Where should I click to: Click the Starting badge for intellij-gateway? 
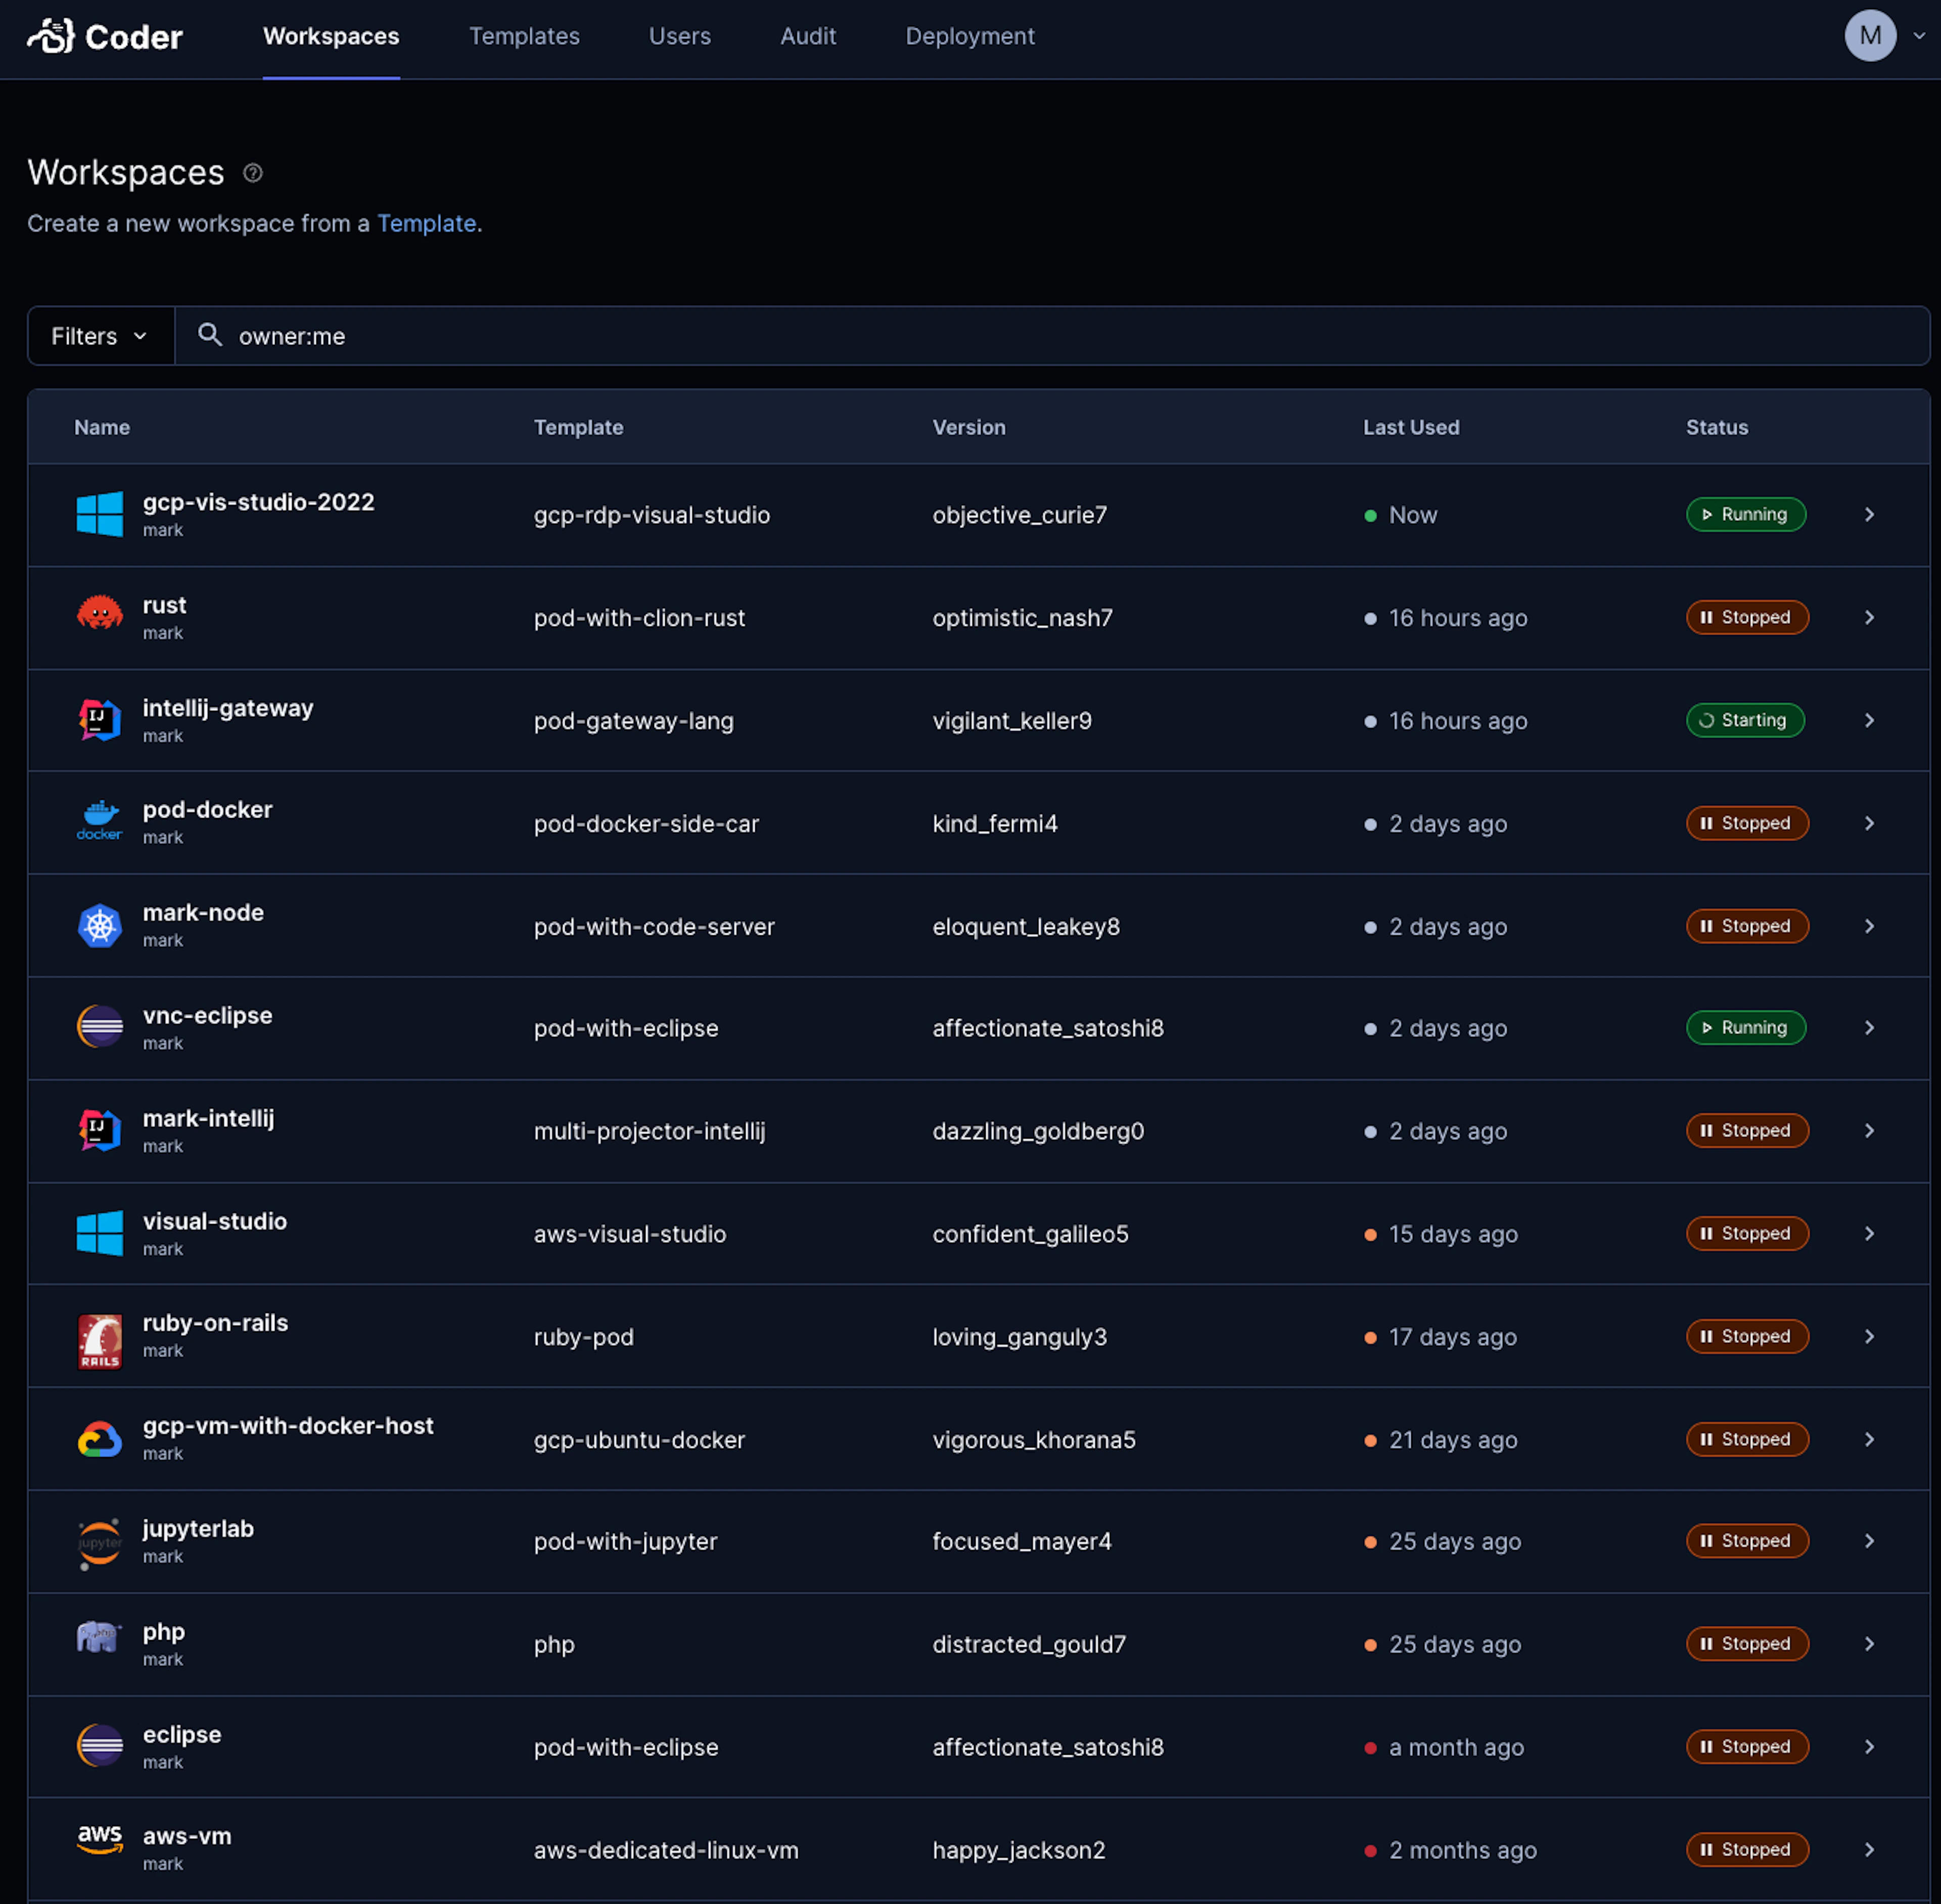[1745, 720]
